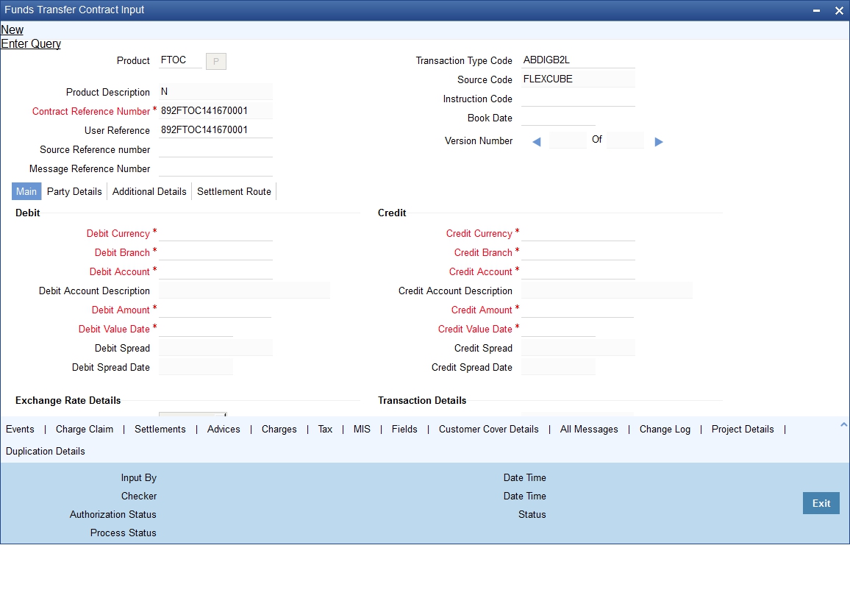The width and height of the screenshot is (850, 598).
Task: Click the current Version Number field
Action: 568,140
